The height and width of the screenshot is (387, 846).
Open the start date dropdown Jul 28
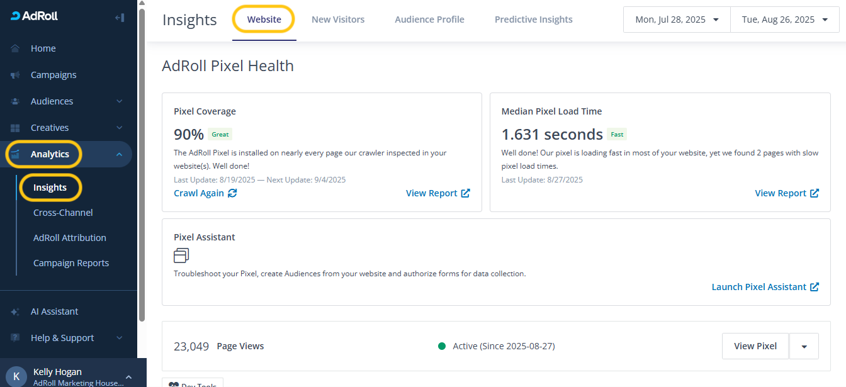click(677, 20)
